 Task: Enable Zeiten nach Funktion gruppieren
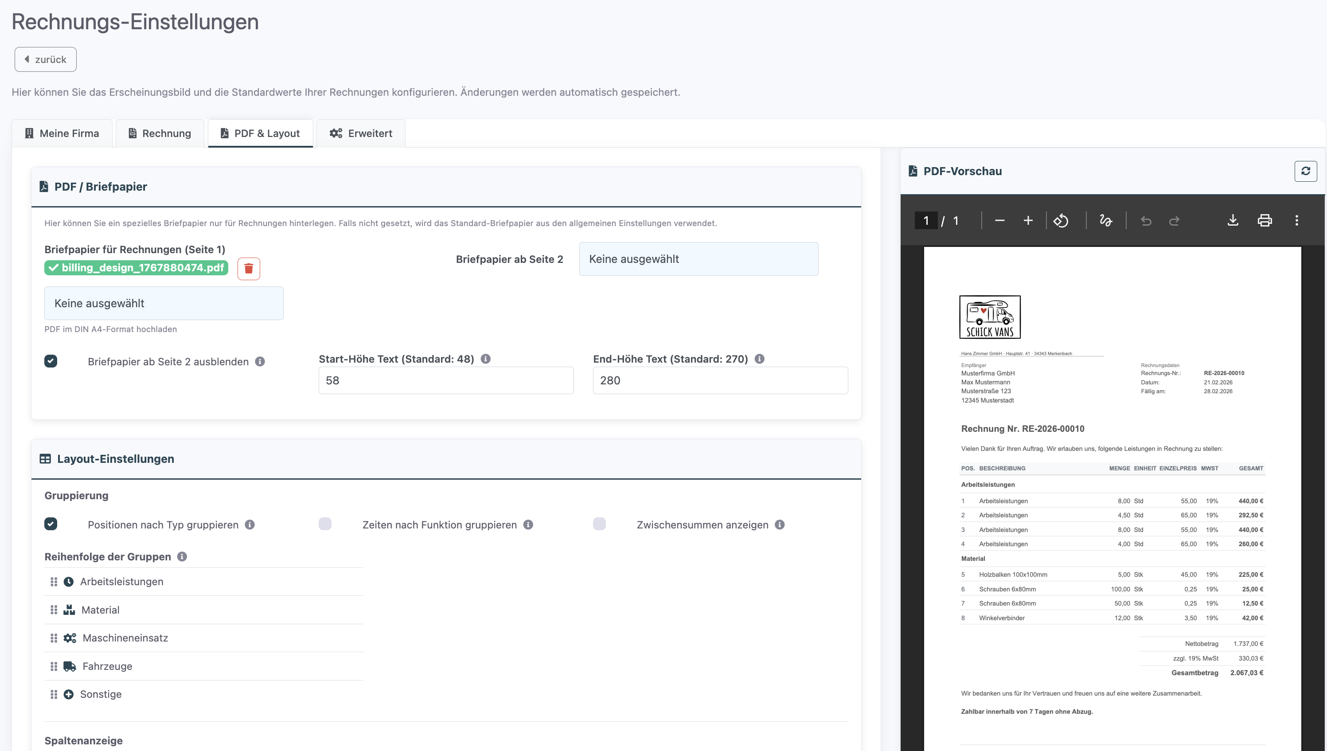click(x=325, y=524)
